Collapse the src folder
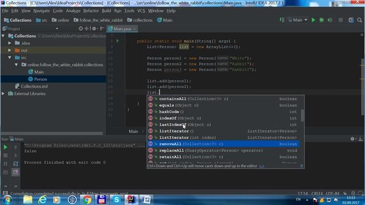The height and width of the screenshot is (205, 365). pos(10,58)
